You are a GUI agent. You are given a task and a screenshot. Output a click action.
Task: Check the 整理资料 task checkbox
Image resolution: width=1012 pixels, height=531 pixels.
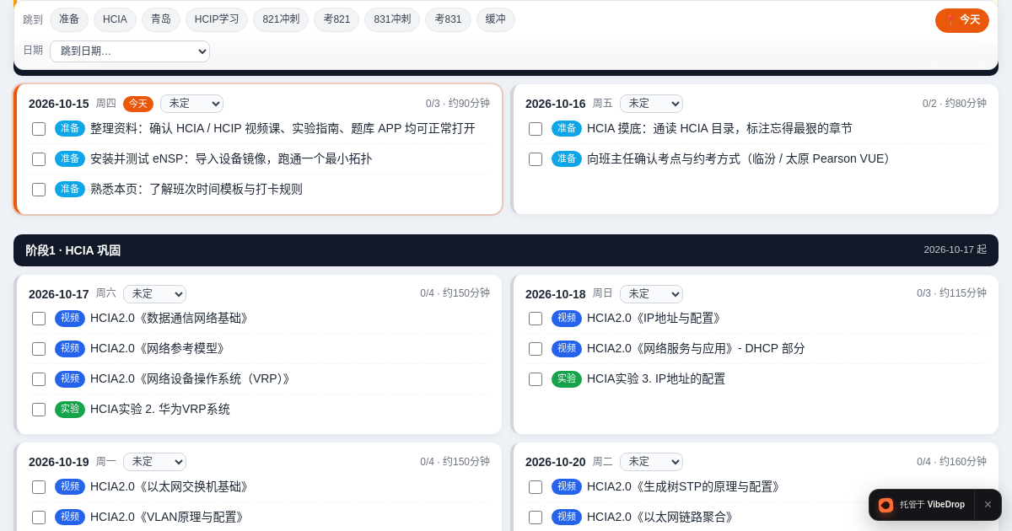pos(39,129)
